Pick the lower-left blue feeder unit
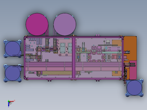This screenshot has height=110, width=147. (13, 73)
